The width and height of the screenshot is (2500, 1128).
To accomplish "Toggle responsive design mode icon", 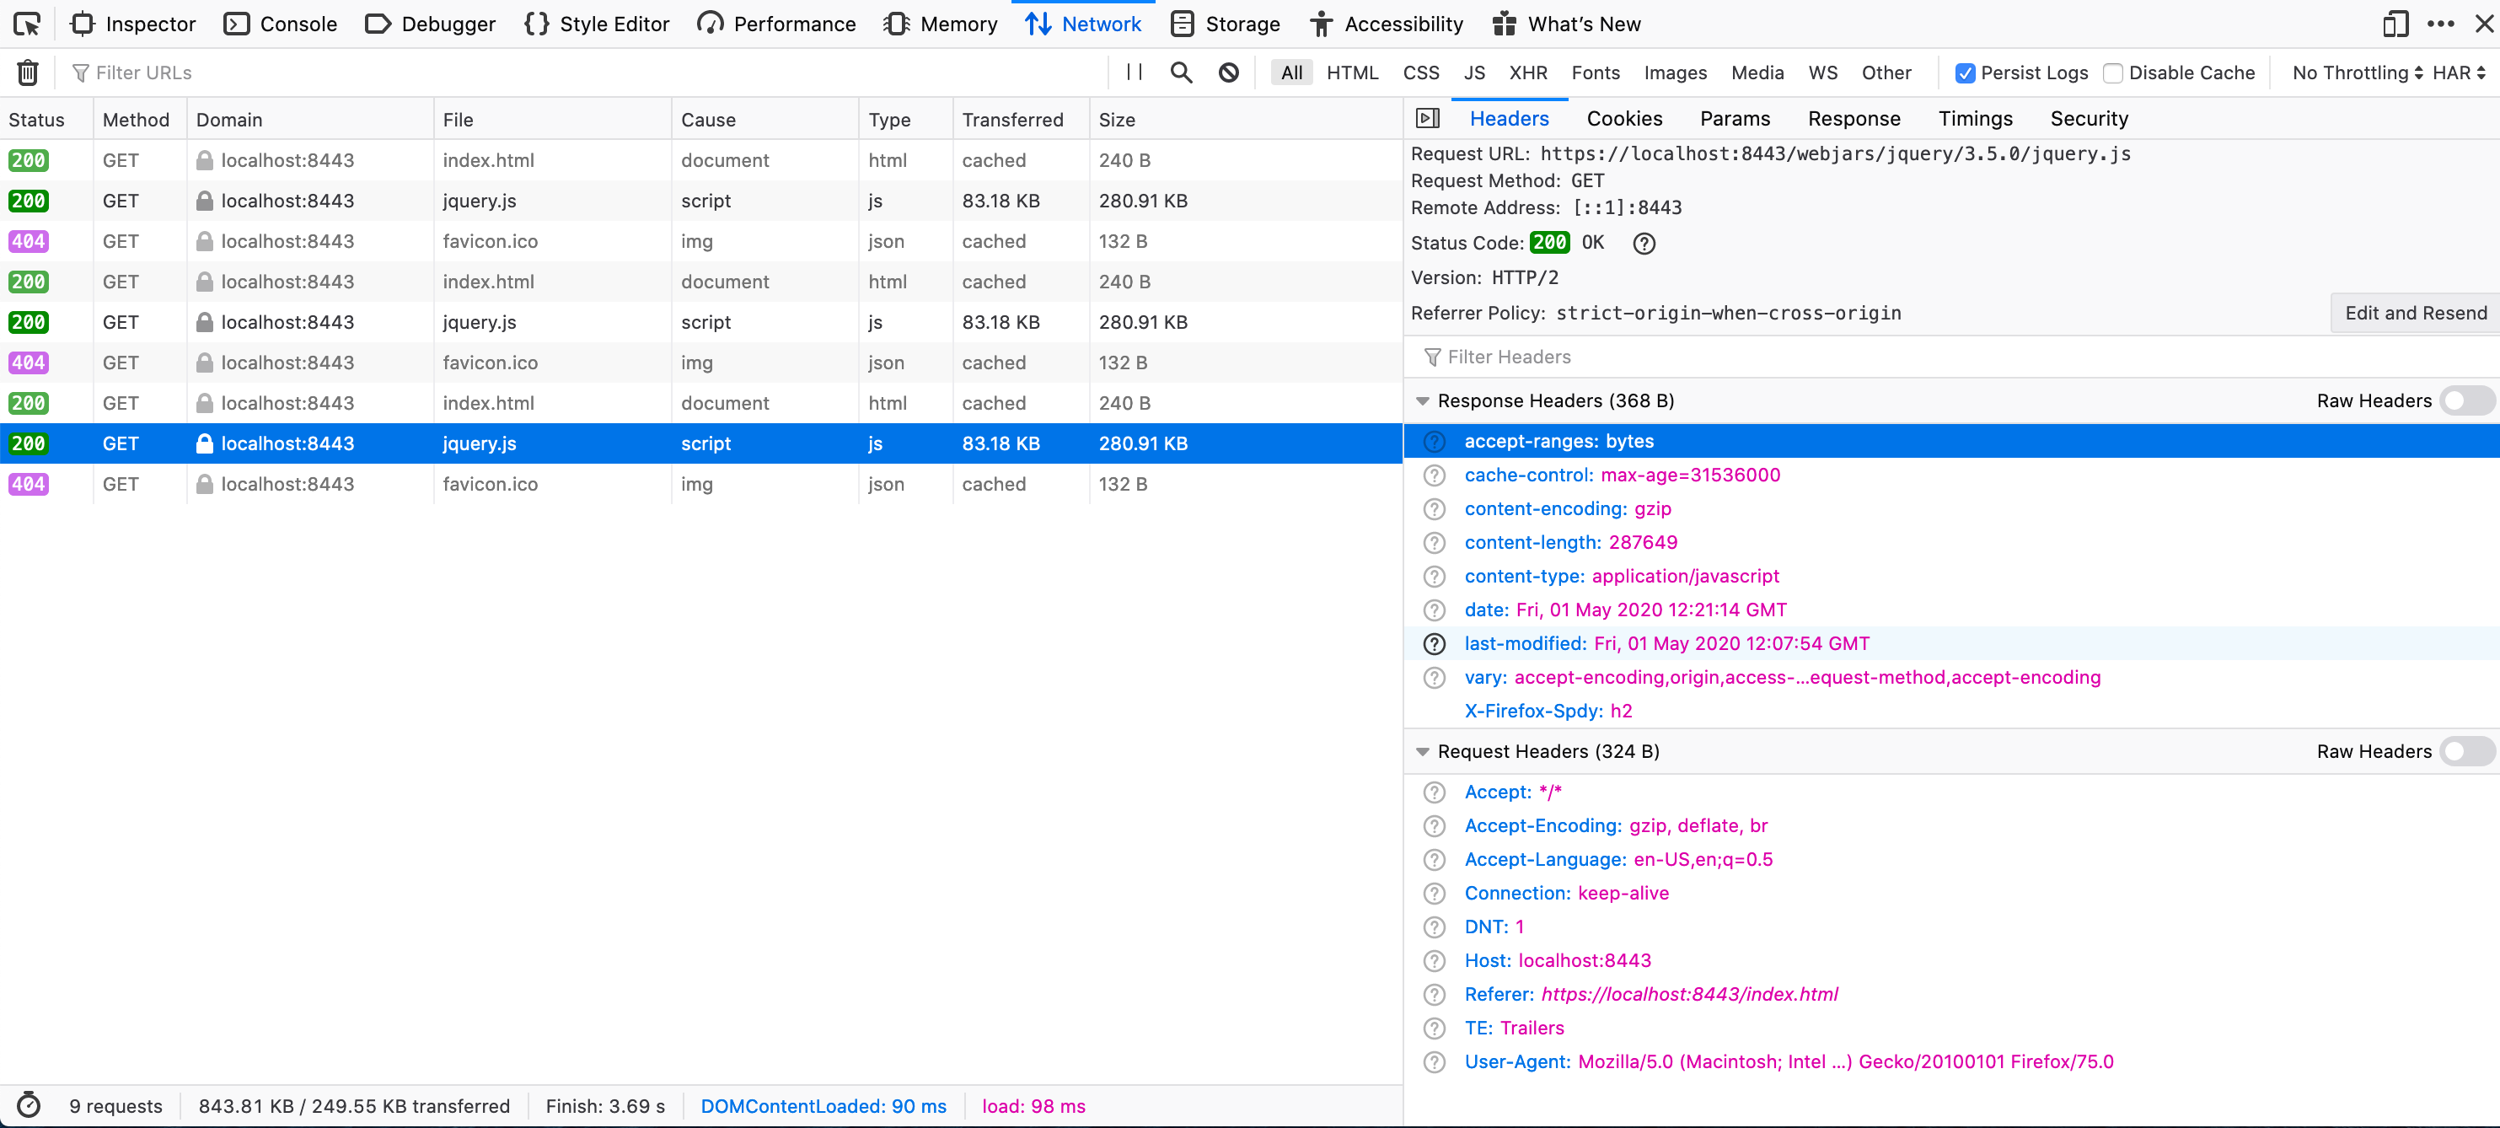I will pyautogui.click(x=2395, y=24).
